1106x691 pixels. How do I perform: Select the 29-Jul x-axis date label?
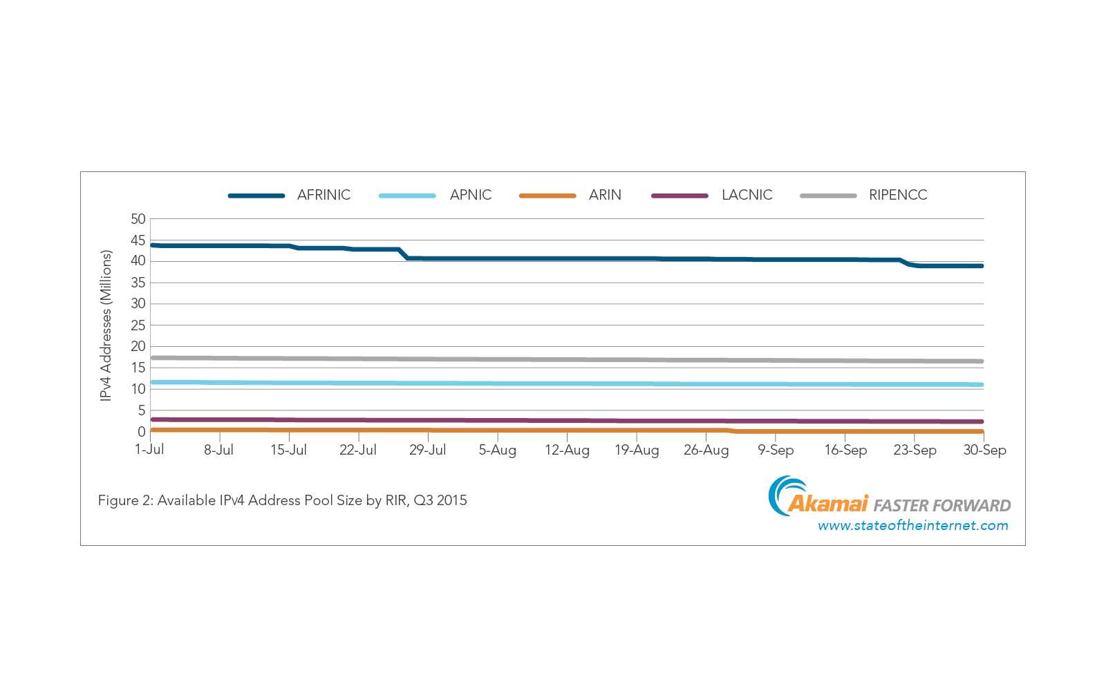(427, 450)
